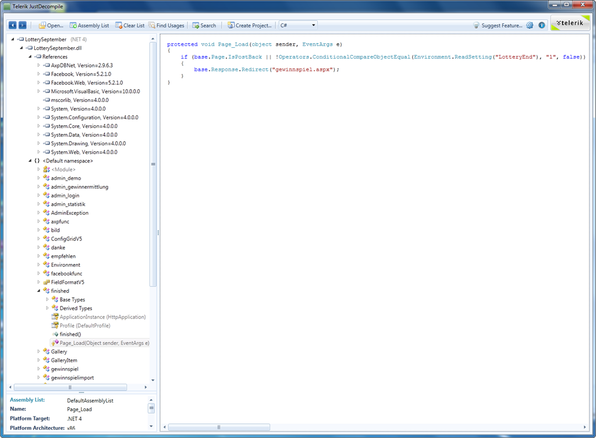Click the settings gear icon
The image size is (596, 438).
click(x=530, y=26)
